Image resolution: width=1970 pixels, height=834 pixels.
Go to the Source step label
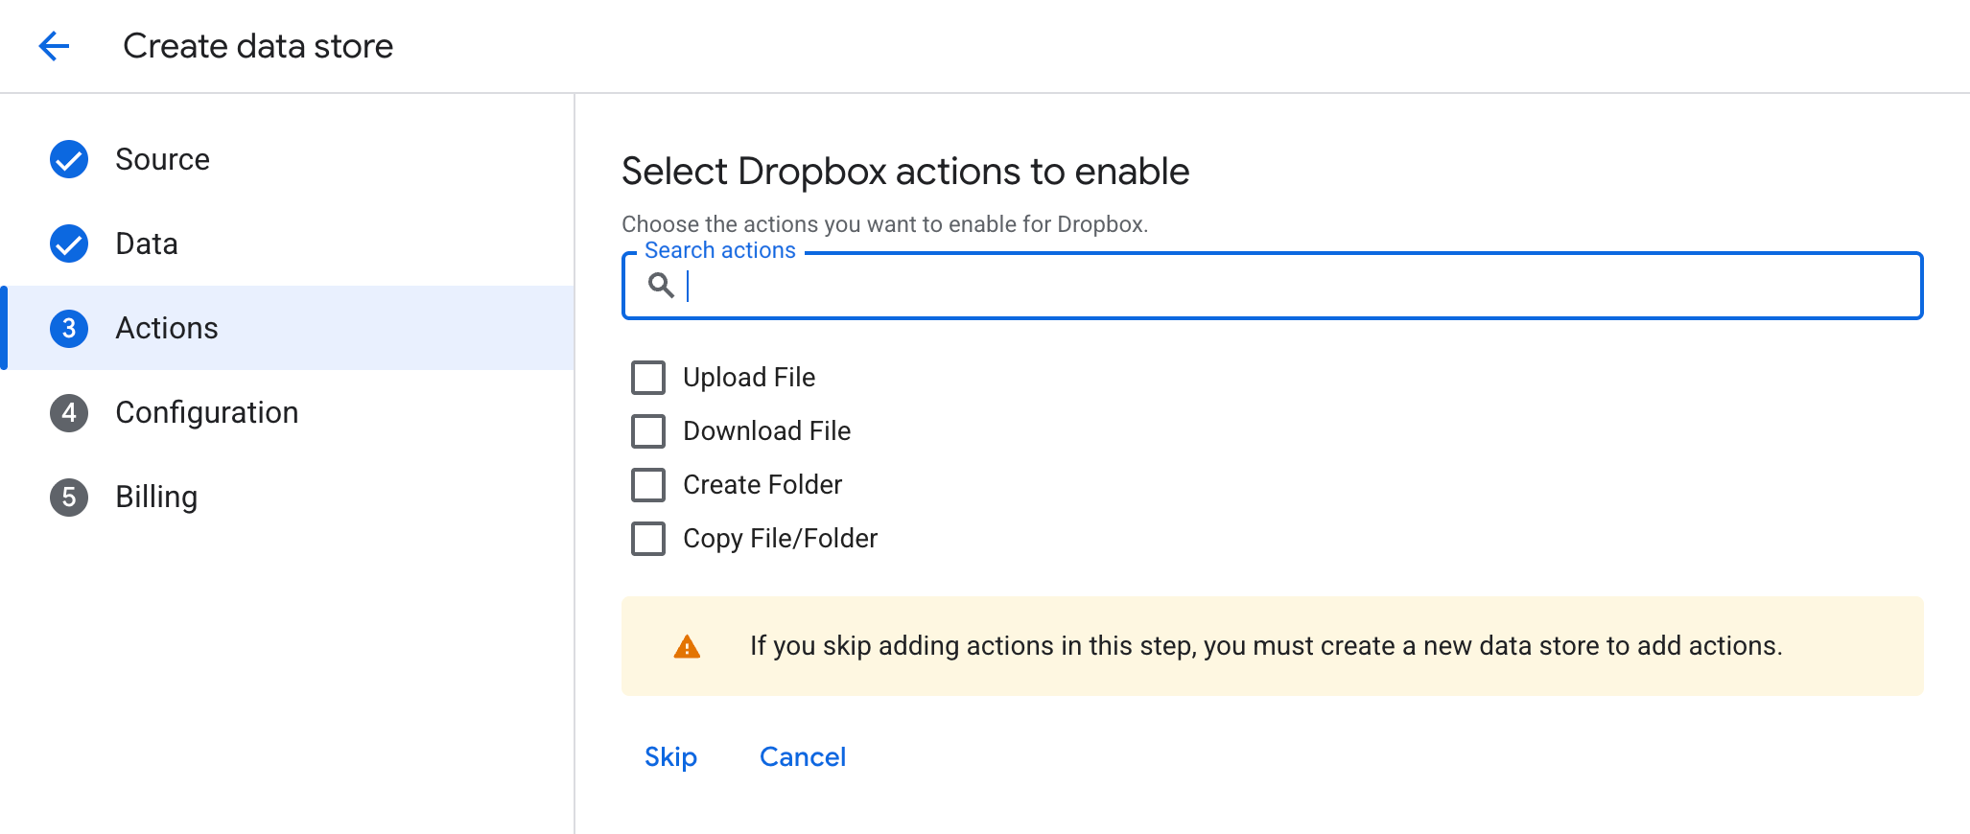pyautogui.click(x=162, y=159)
